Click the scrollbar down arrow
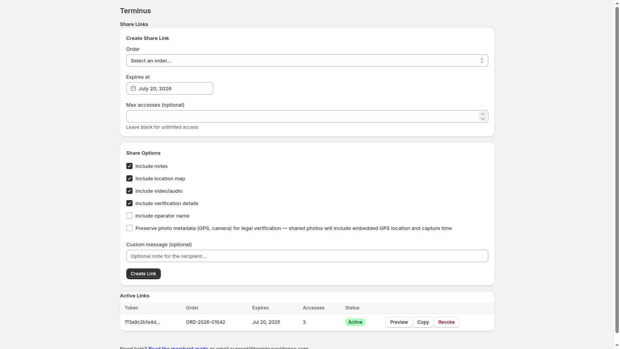The image size is (620, 349). click(617, 346)
